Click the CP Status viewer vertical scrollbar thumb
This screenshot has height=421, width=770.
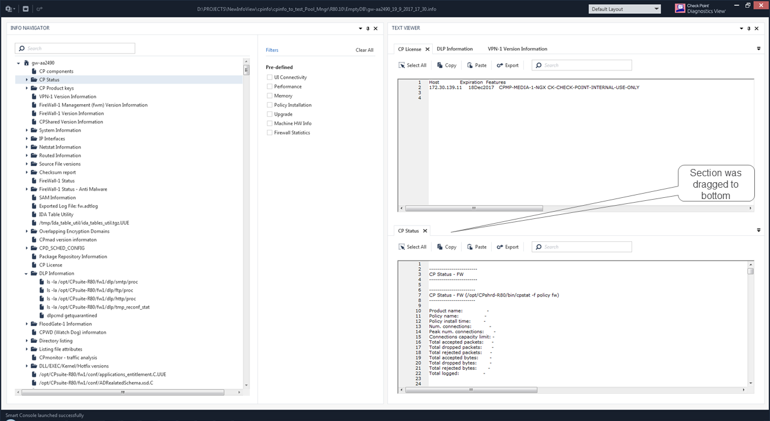click(751, 271)
